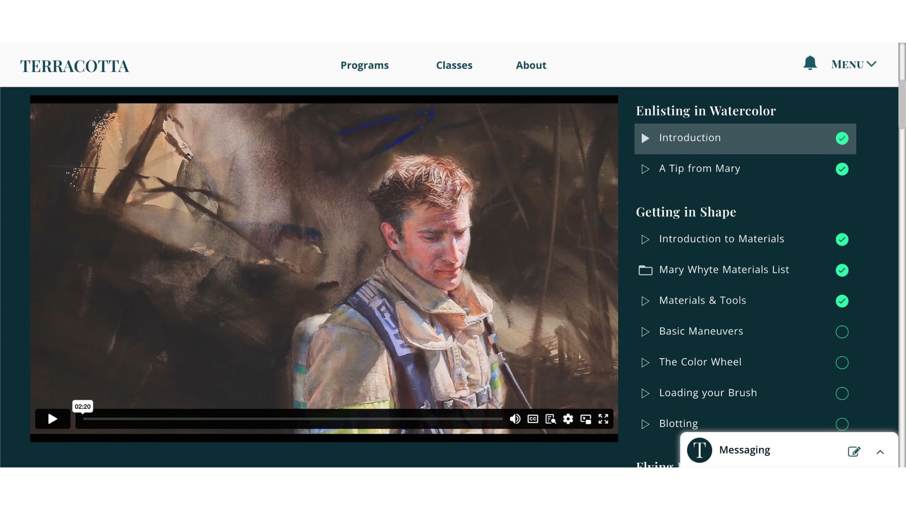Image resolution: width=906 pixels, height=509 pixels.
Task: Open Basic Maneuvers lesson
Action: pos(745,332)
